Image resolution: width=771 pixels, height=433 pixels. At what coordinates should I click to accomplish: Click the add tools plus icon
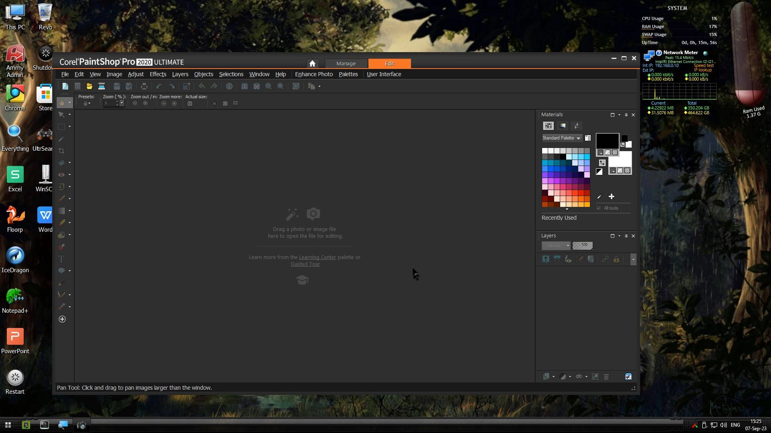tap(62, 319)
